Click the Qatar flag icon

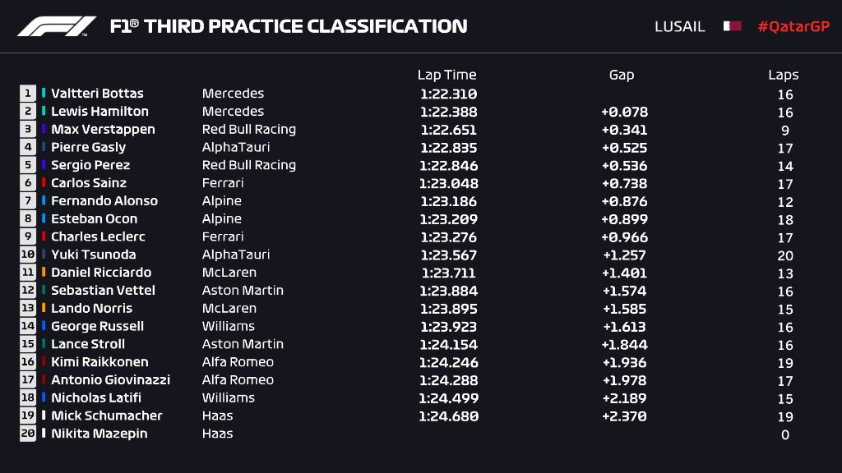tap(732, 26)
